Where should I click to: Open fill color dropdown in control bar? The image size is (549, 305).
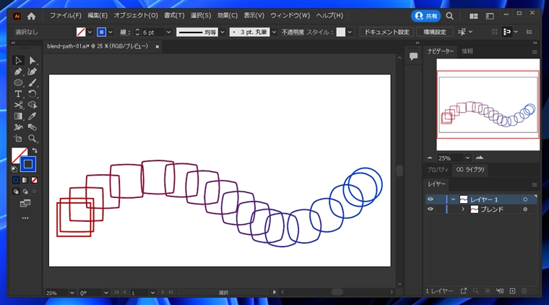(90, 32)
